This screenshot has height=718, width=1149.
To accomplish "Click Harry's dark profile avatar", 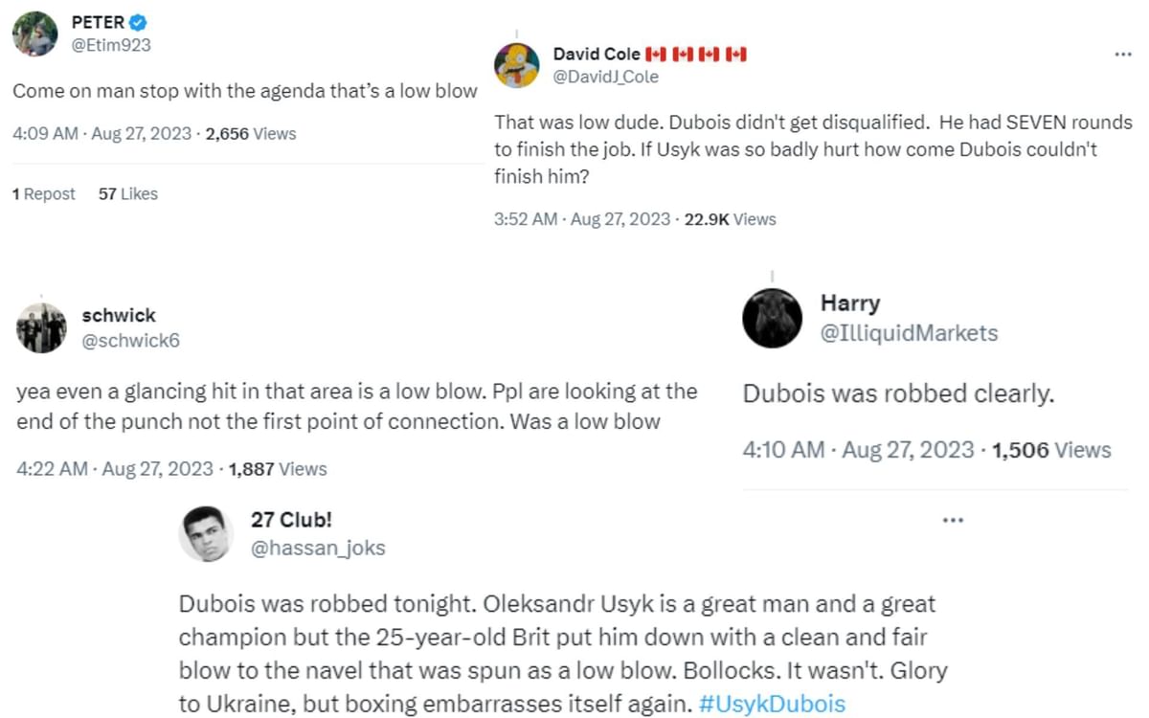I will point(773,318).
